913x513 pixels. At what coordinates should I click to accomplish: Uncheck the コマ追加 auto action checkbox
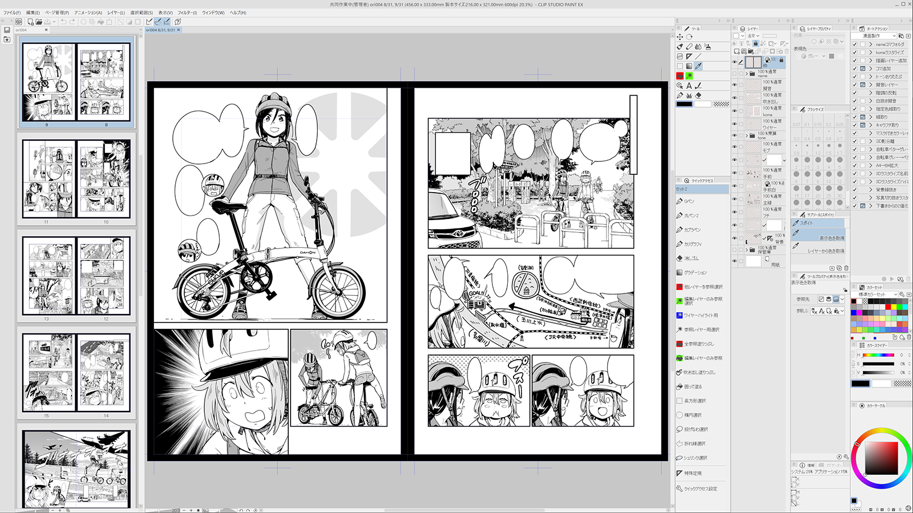pyautogui.click(x=855, y=68)
